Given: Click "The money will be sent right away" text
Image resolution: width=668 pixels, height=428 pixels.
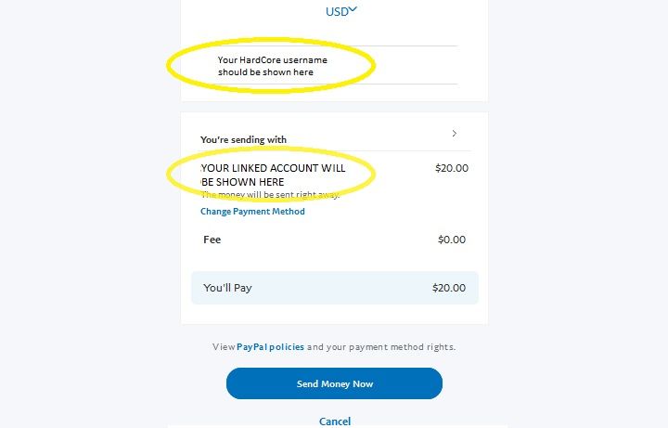Looking at the screenshot, I should click(270, 195).
